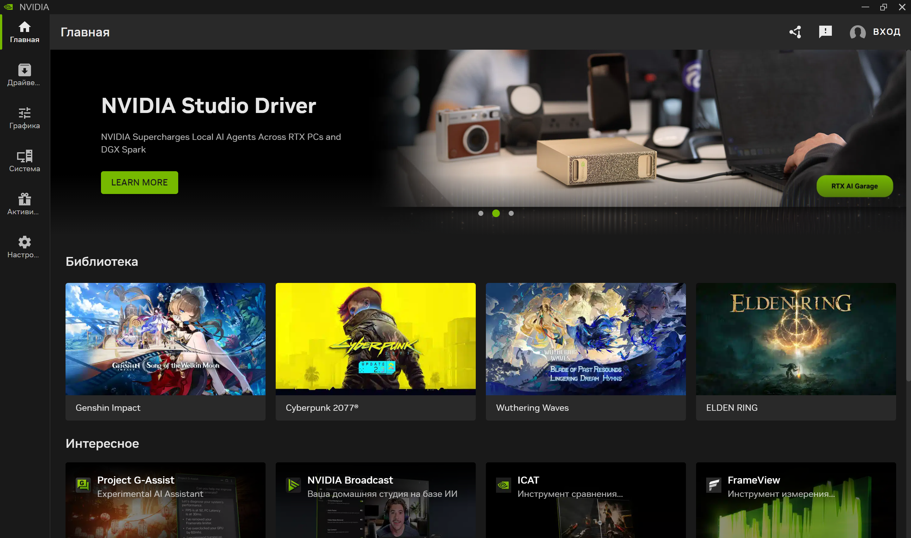Click the Genshin Impact title label
The image size is (911, 538).
tap(108, 408)
